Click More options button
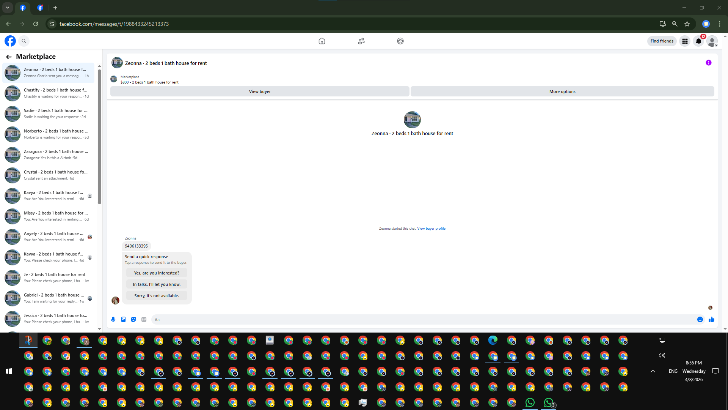The width and height of the screenshot is (728, 410). pos(562,91)
